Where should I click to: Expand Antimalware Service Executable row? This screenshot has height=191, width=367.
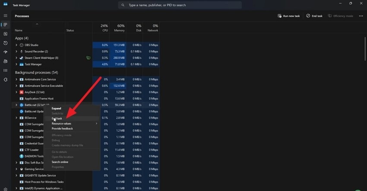[16, 86]
